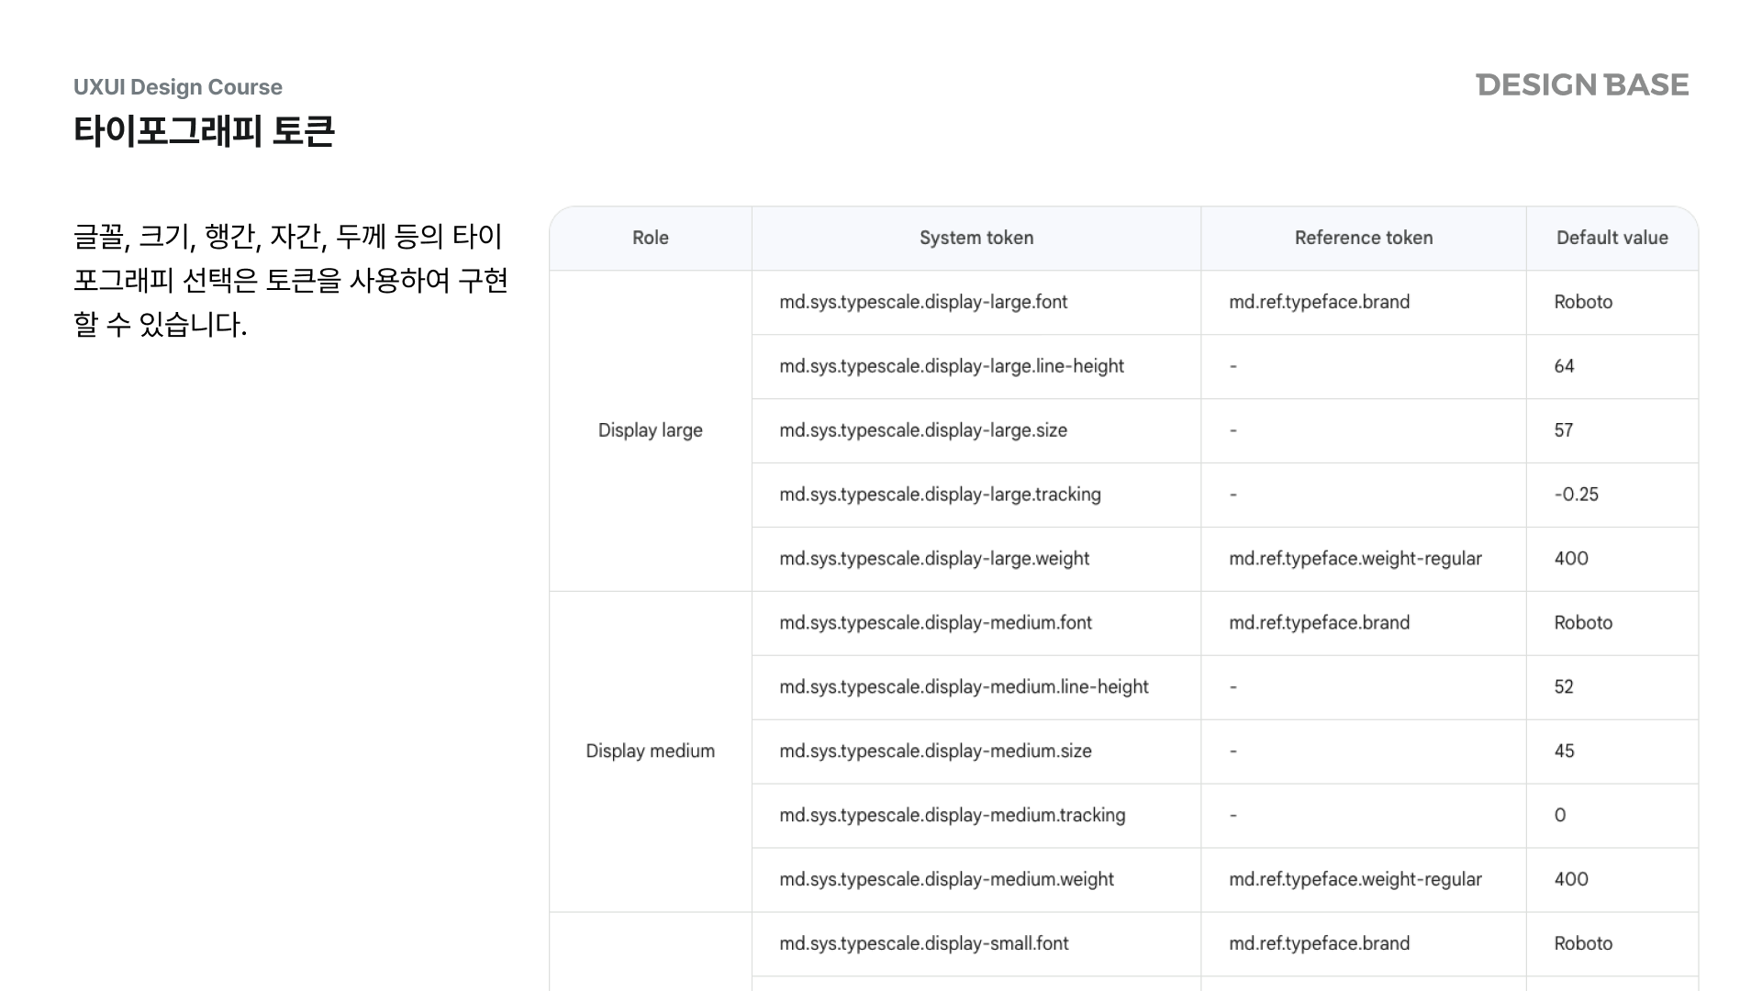Select default value "45"
The width and height of the screenshot is (1762, 991).
click(x=1564, y=752)
